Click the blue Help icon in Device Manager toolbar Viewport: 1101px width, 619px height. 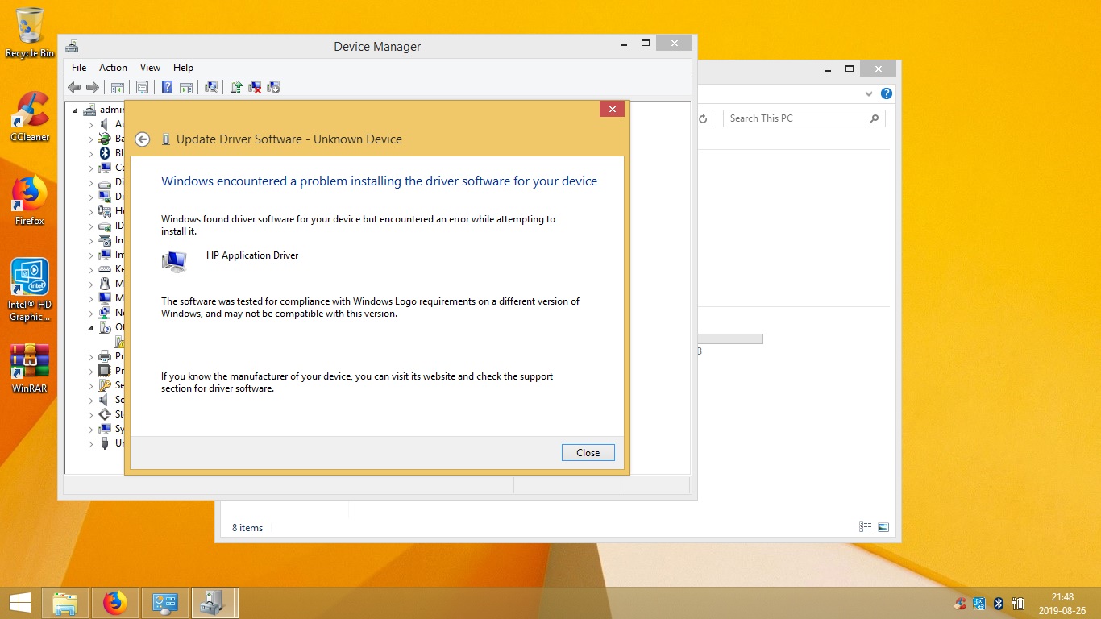click(x=167, y=87)
